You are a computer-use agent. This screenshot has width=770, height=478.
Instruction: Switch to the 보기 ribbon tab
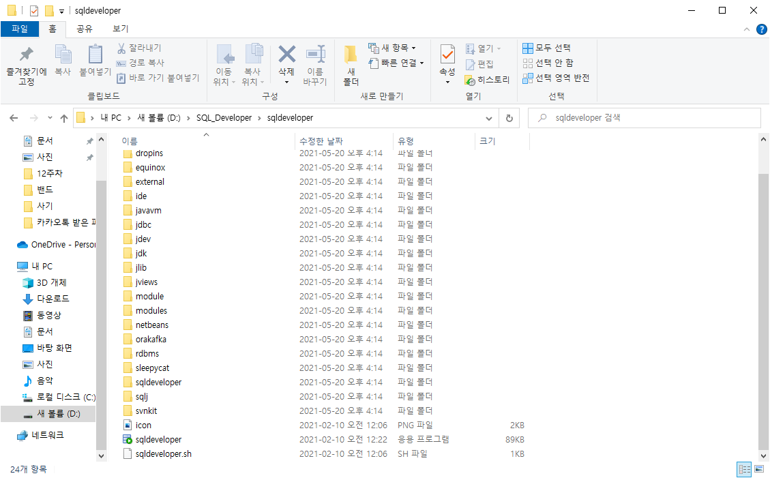tap(120, 29)
